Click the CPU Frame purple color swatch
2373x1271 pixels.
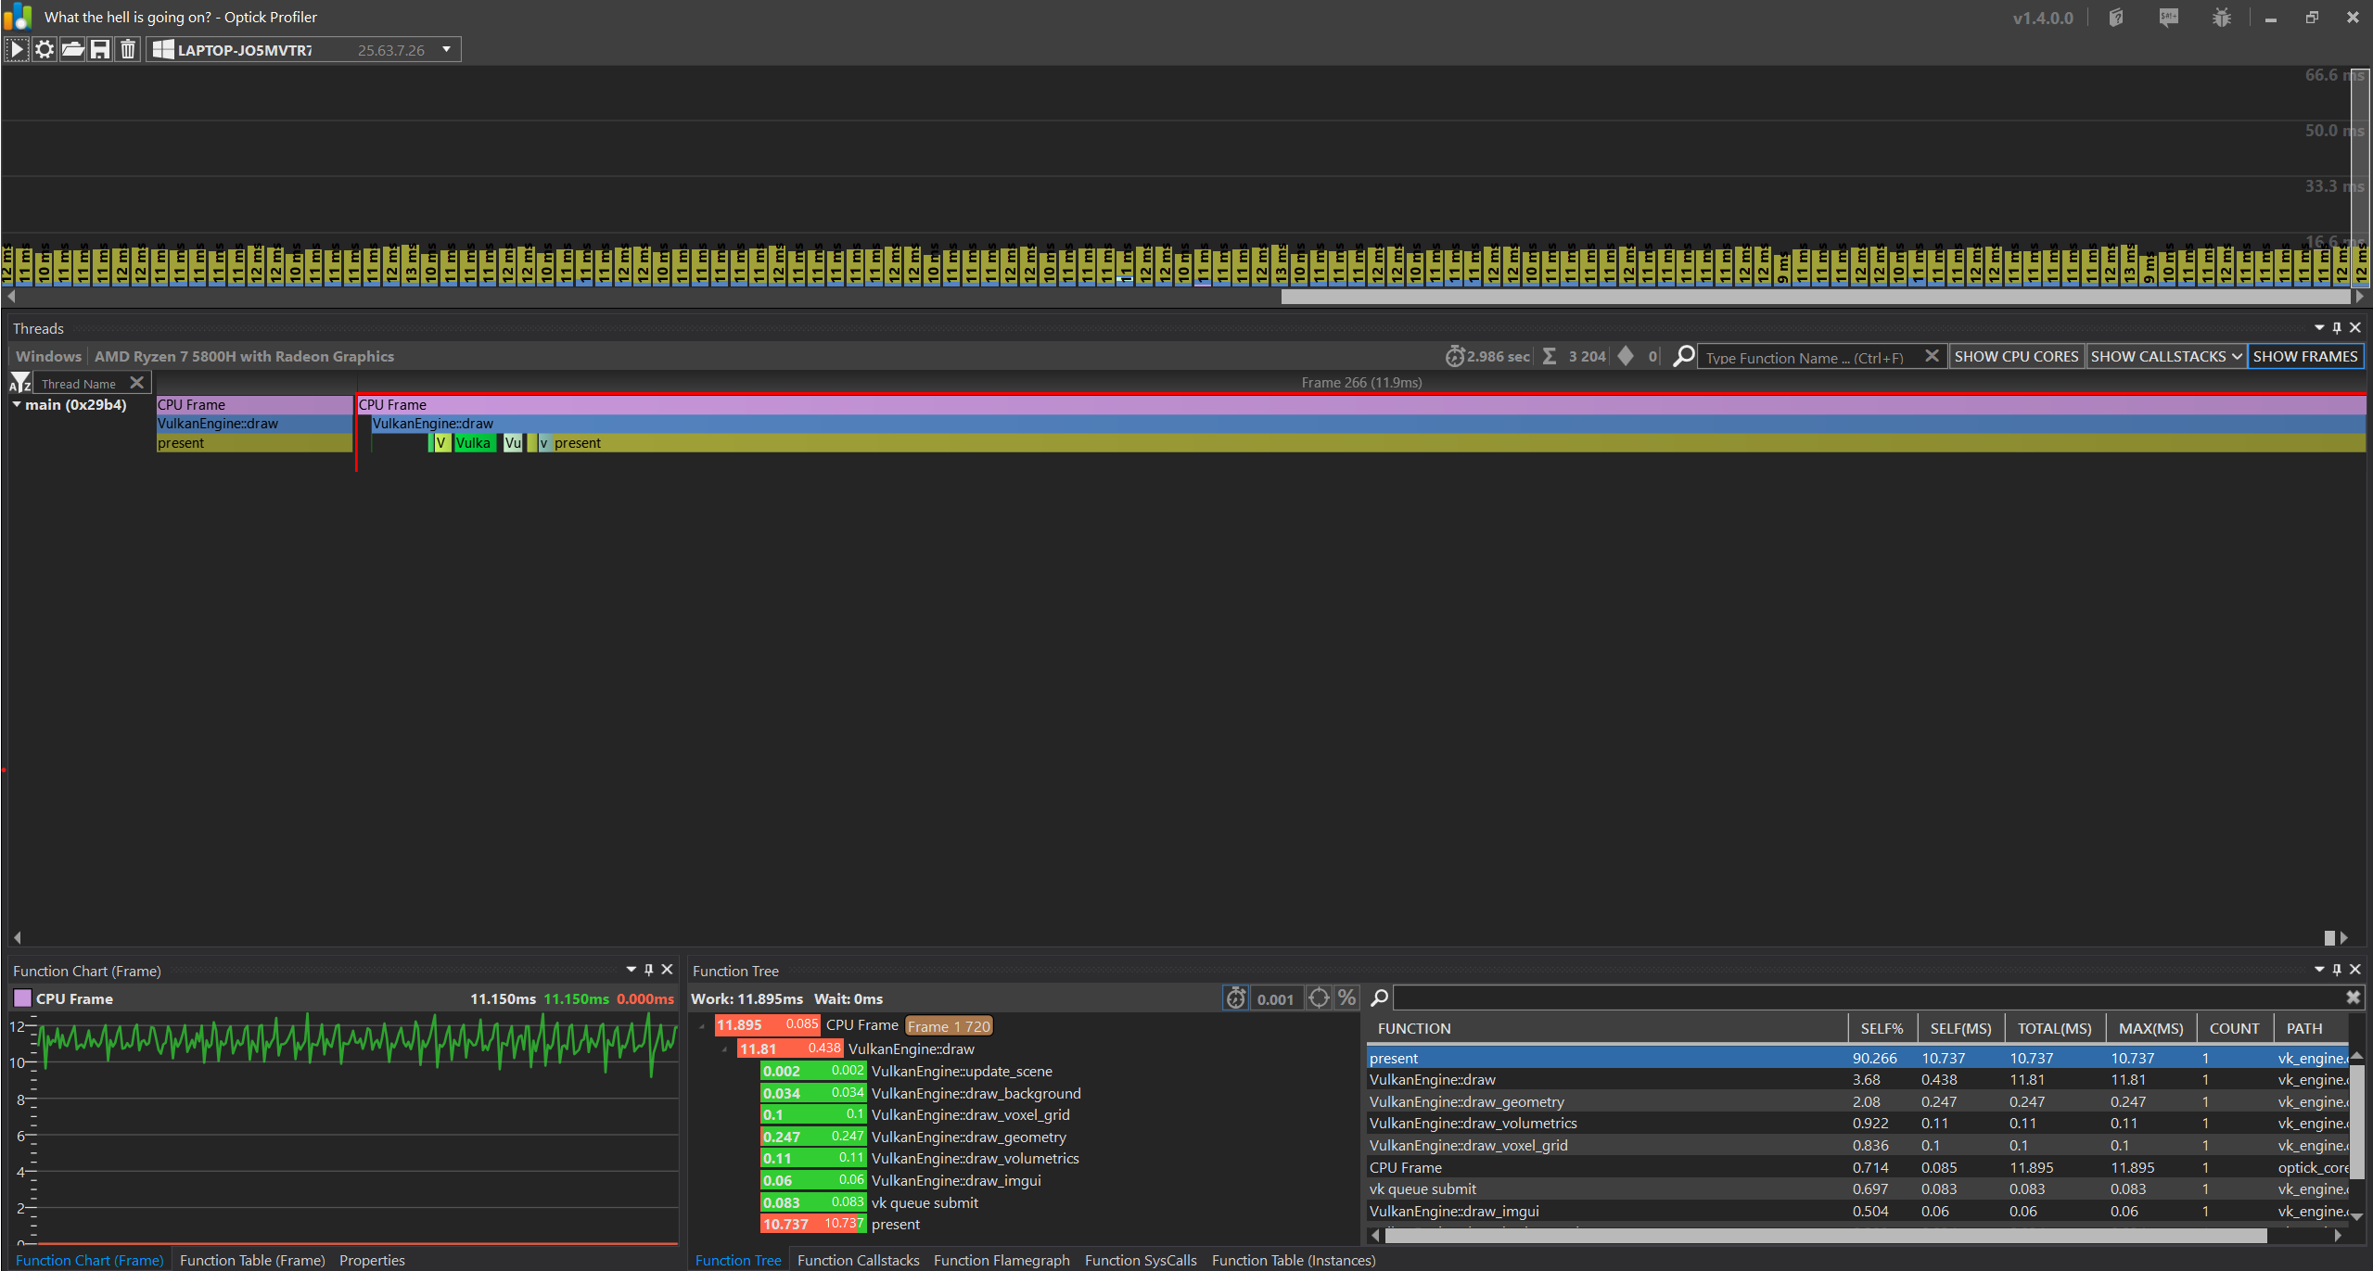22,998
